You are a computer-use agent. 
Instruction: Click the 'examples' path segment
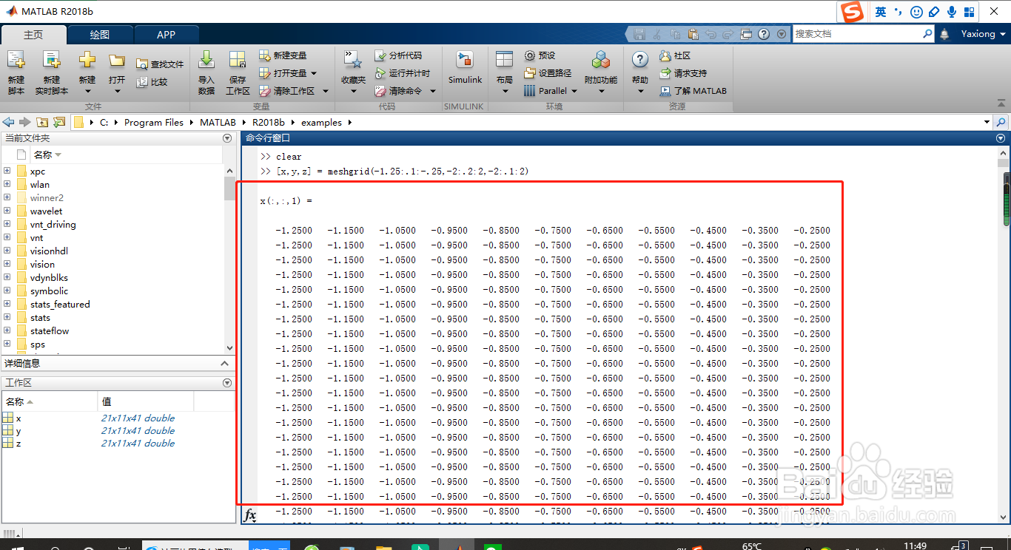click(x=321, y=123)
